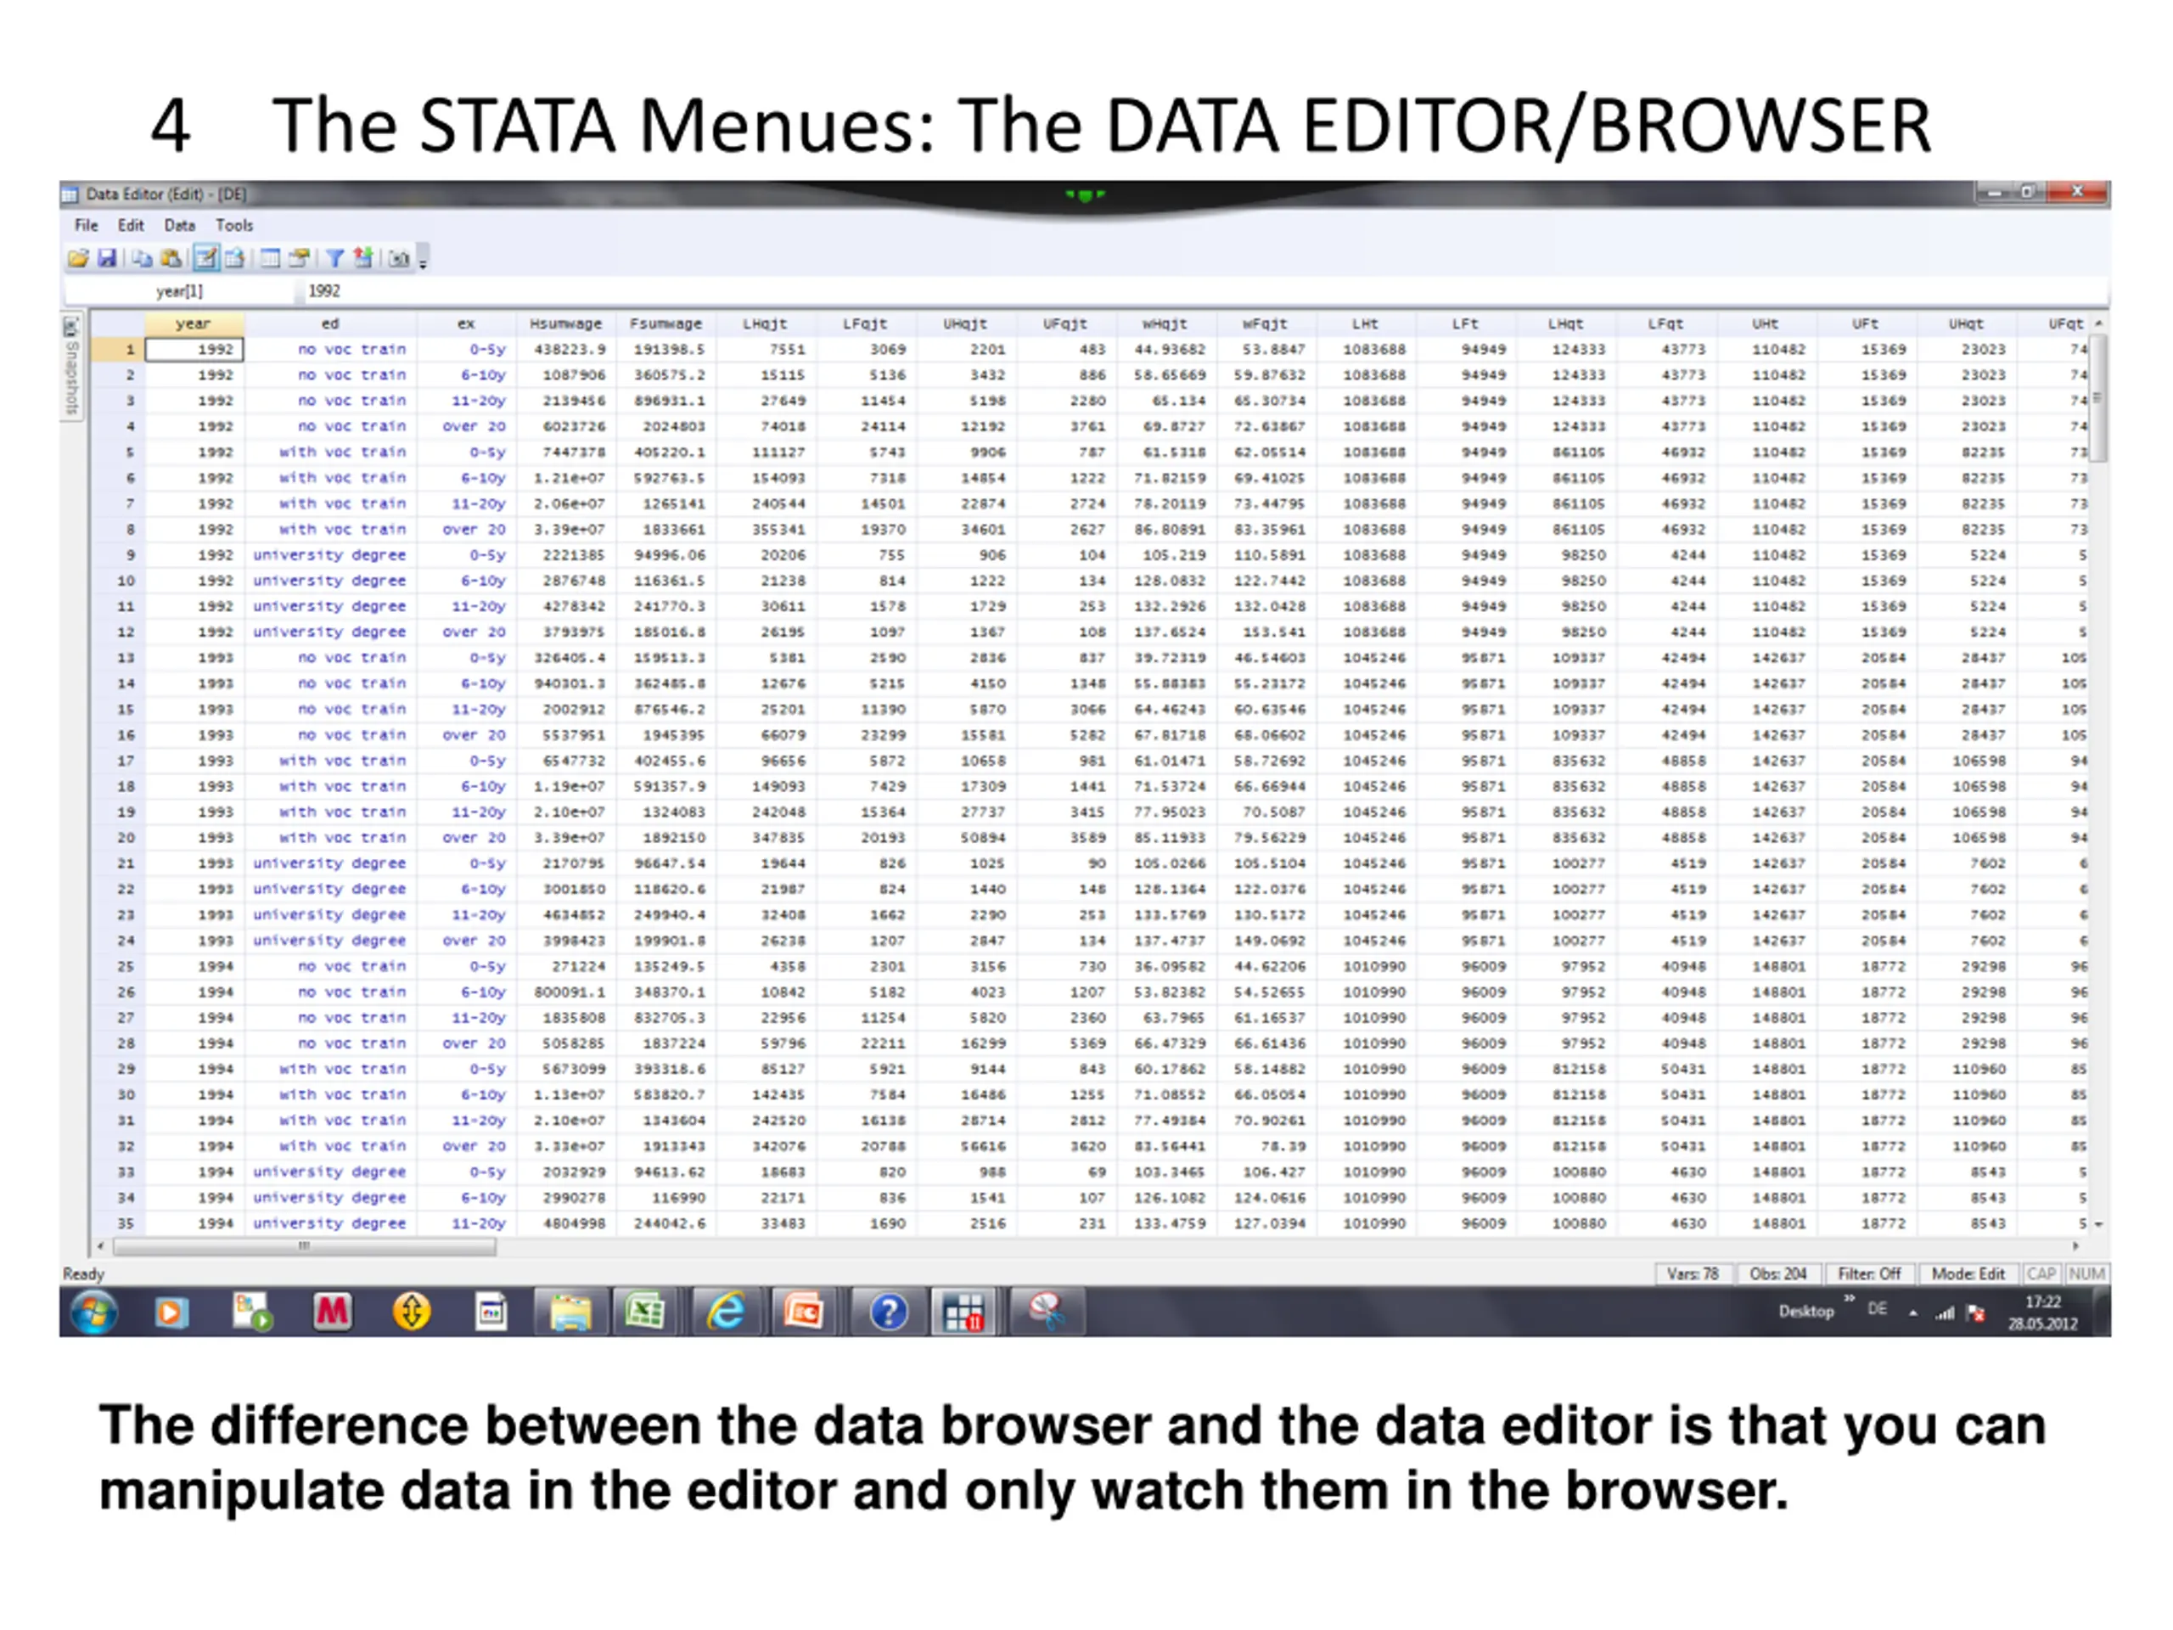Click the 'Mode: Edit' status indicator
The width and height of the screenshot is (2173, 1630).
(1968, 1274)
